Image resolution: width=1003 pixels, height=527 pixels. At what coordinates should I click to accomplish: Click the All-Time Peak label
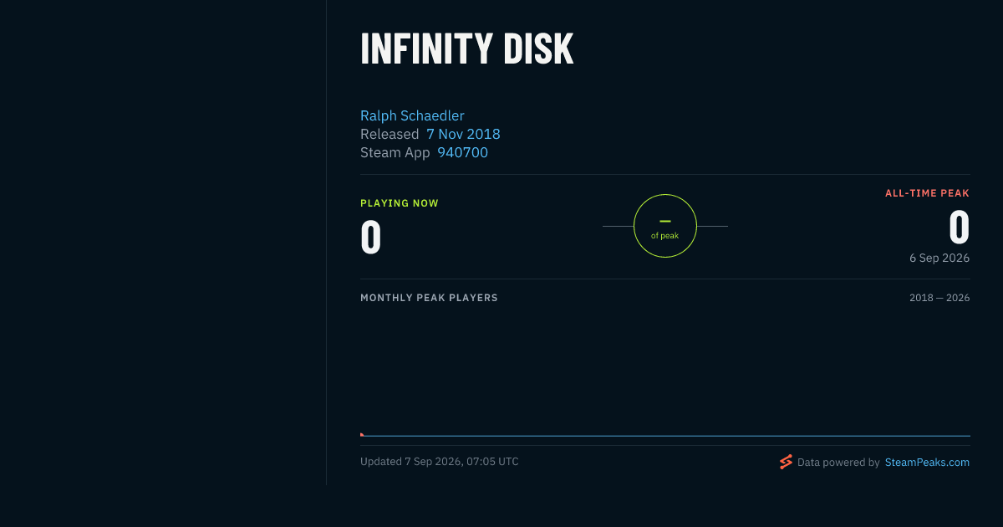[x=927, y=193]
